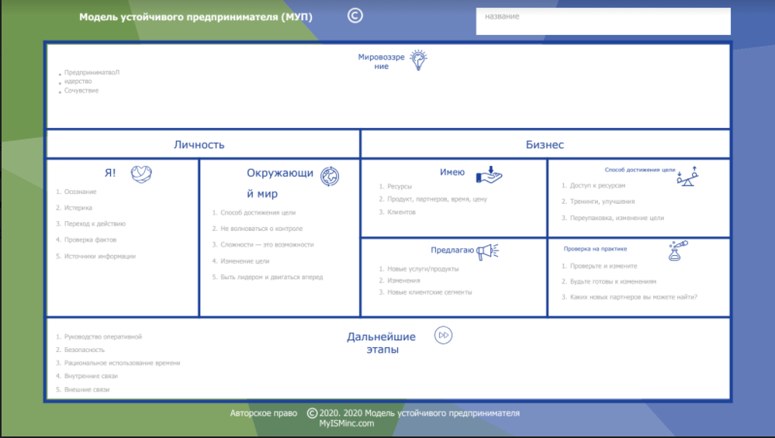Select item Продукт, партнеров, время, цену

[x=437, y=199]
